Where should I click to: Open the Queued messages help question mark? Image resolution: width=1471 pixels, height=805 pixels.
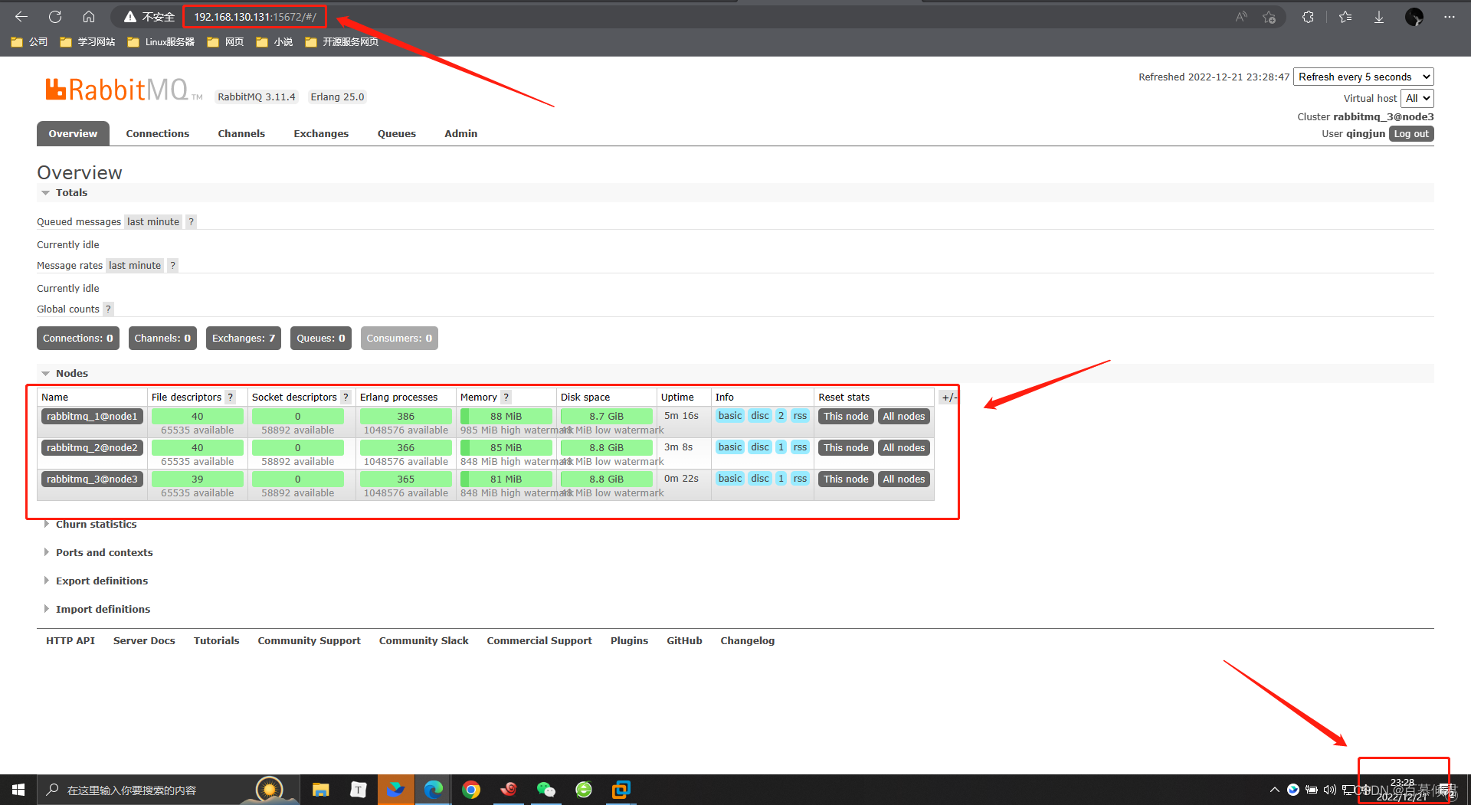click(192, 222)
